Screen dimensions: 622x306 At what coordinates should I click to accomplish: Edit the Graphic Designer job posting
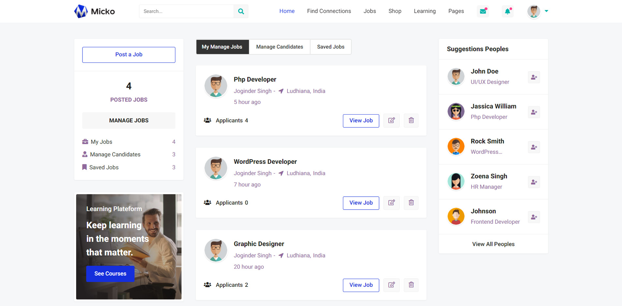[392, 285]
